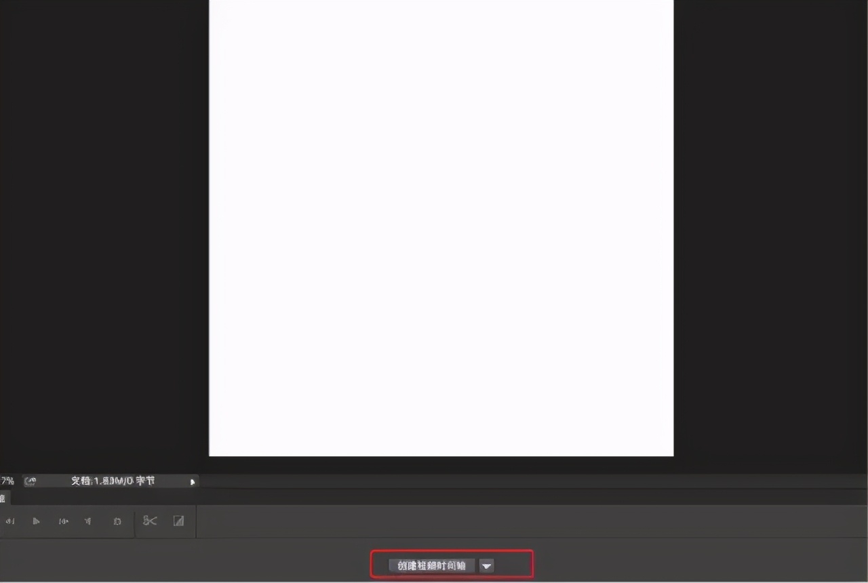Advance to the next frame

[x=63, y=521]
